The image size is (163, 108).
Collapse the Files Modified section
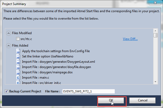8,33
